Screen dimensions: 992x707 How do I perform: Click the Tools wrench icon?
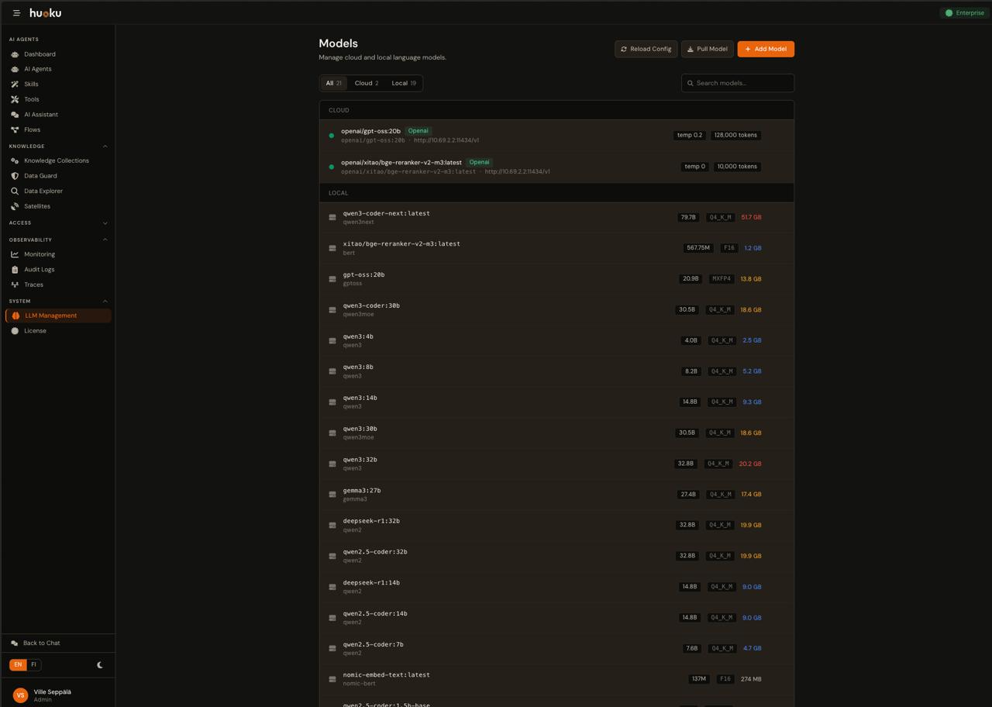pos(15,99)
